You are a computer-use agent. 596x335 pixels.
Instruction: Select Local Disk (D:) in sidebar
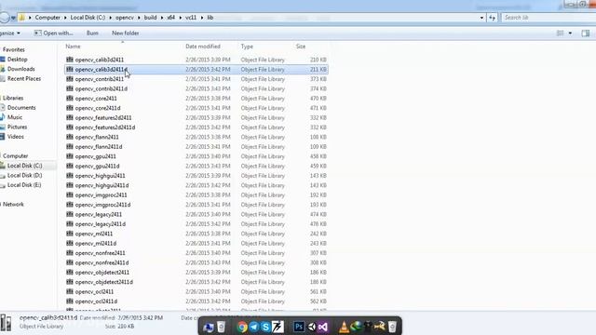[x=25, y=175]
